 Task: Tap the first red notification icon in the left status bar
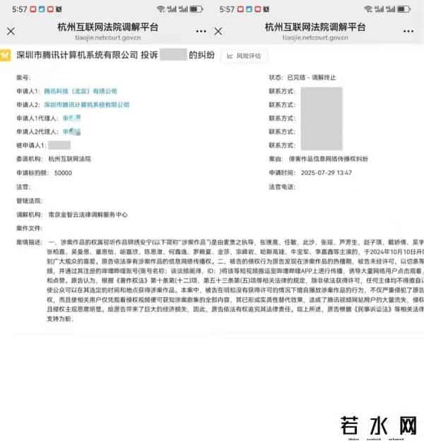tap(33, 9)
